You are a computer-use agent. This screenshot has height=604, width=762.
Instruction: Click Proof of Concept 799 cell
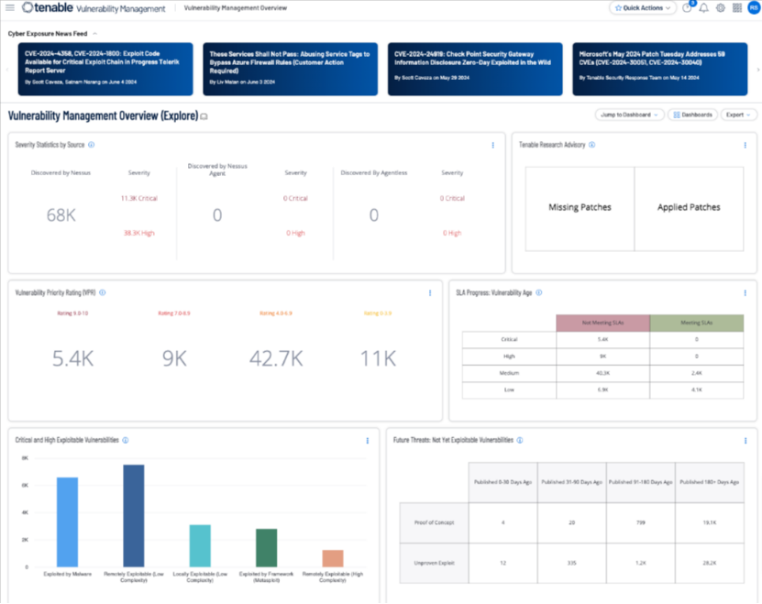pos(641,522)
